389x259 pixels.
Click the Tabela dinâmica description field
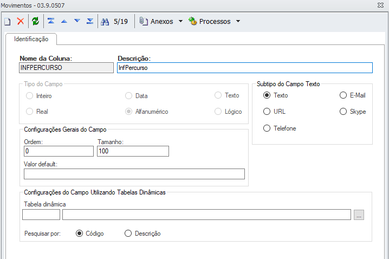tap(206, 215)
